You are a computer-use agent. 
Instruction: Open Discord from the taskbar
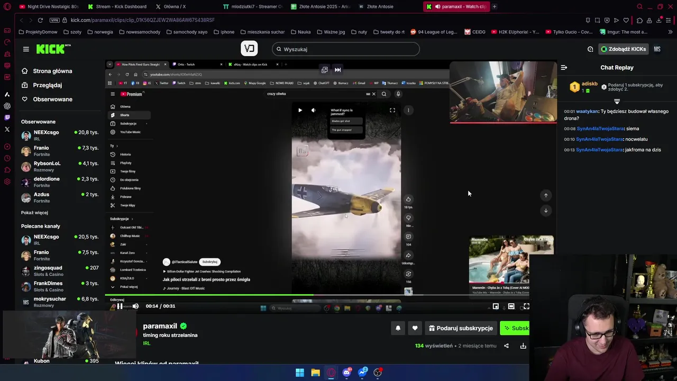[346, 373]
